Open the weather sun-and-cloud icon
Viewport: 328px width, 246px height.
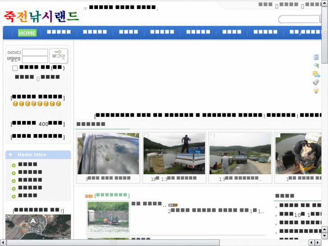coord(316,74)
